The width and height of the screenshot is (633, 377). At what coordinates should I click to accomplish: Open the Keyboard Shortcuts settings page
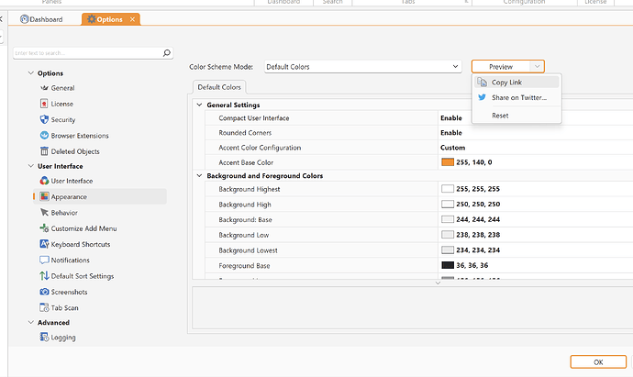(x=81, y=244)
